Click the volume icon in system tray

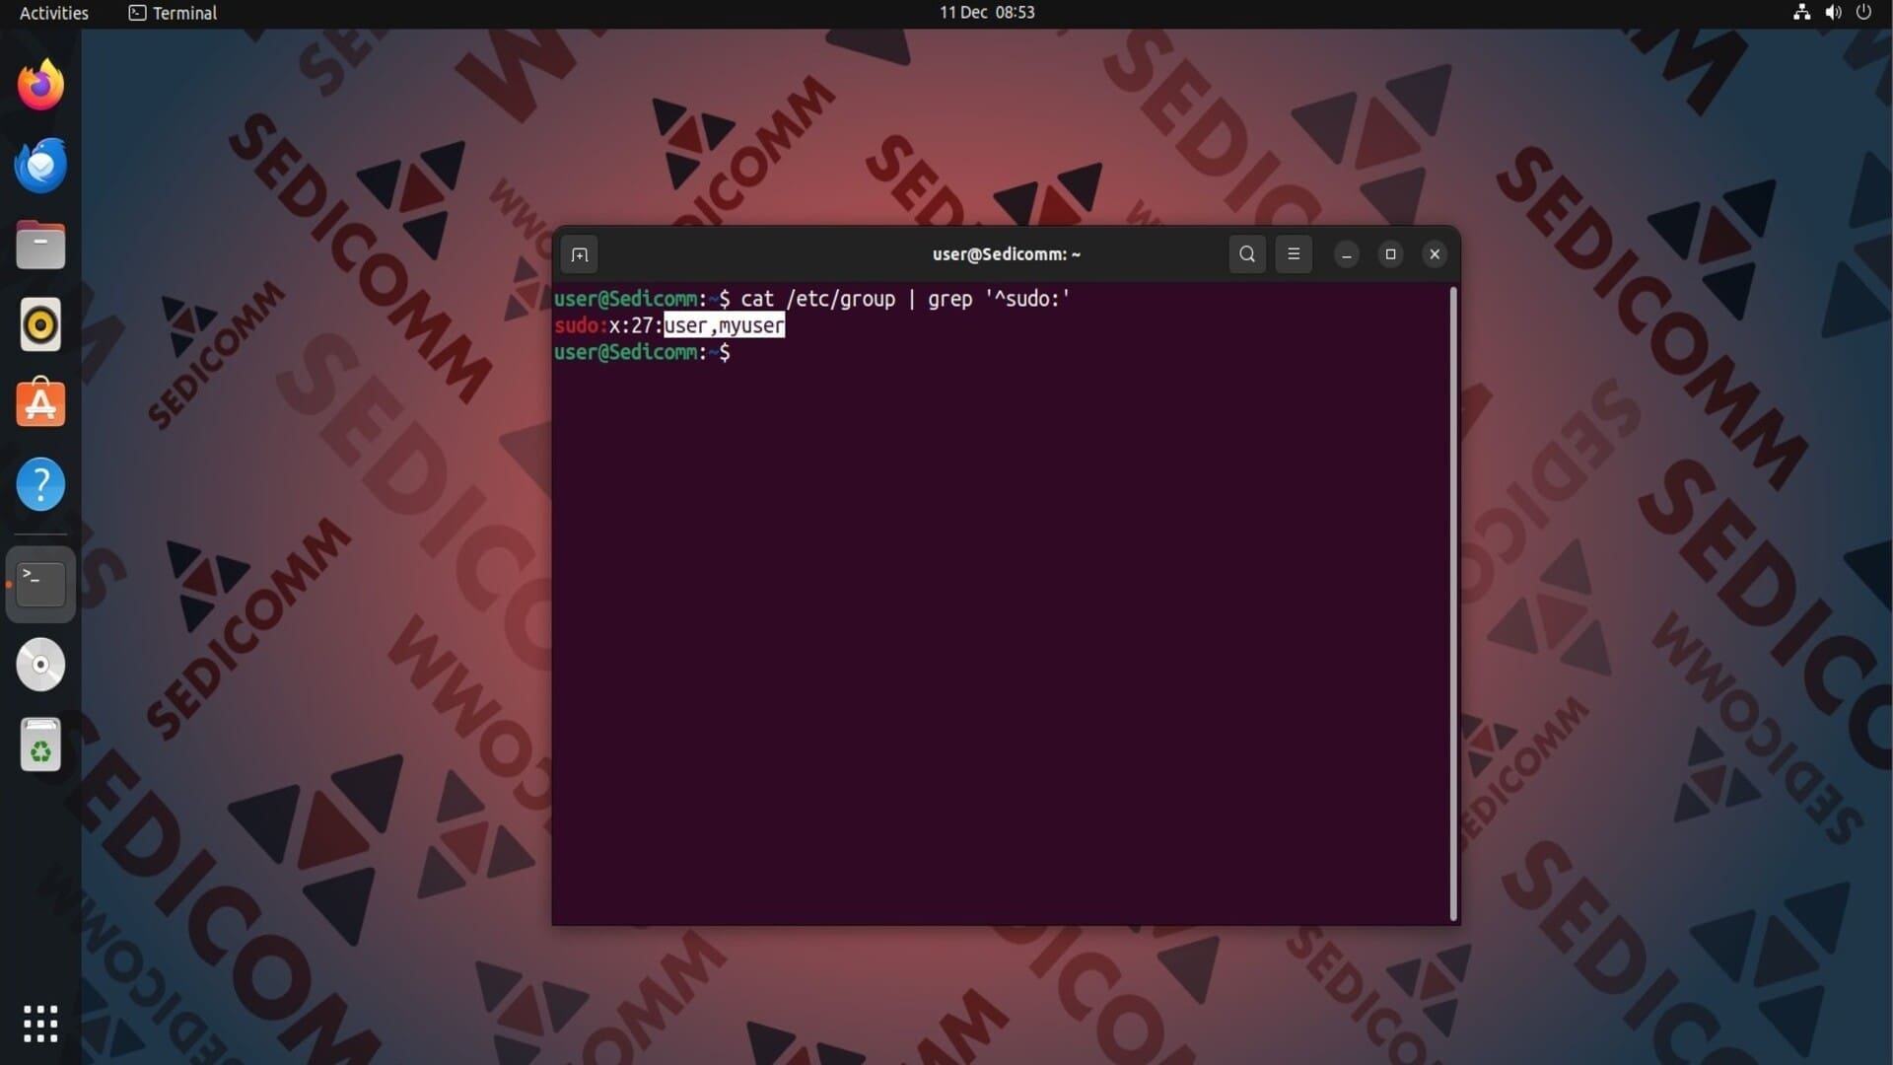coord(1833,13)
